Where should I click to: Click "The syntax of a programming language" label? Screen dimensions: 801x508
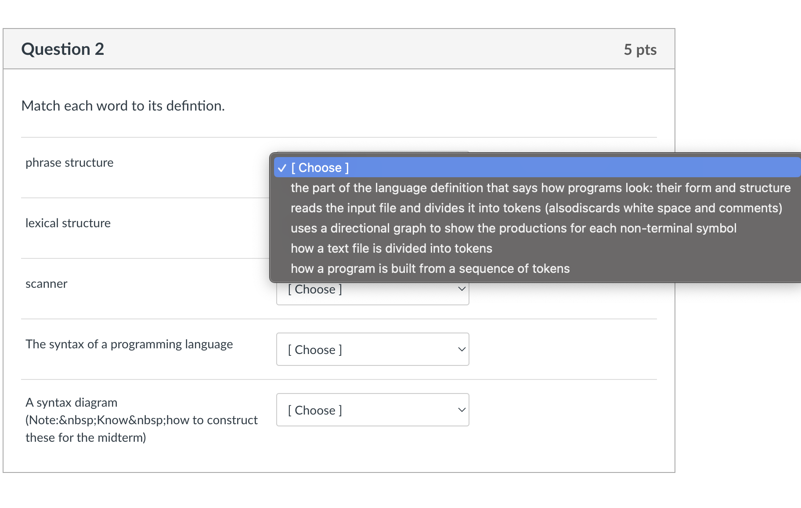129,344
